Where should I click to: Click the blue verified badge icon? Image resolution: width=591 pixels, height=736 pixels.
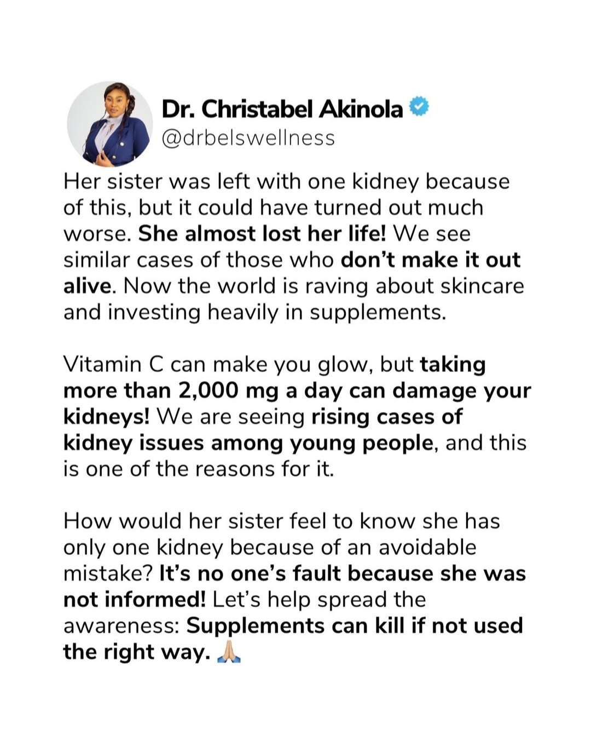(x=419, y=108)
